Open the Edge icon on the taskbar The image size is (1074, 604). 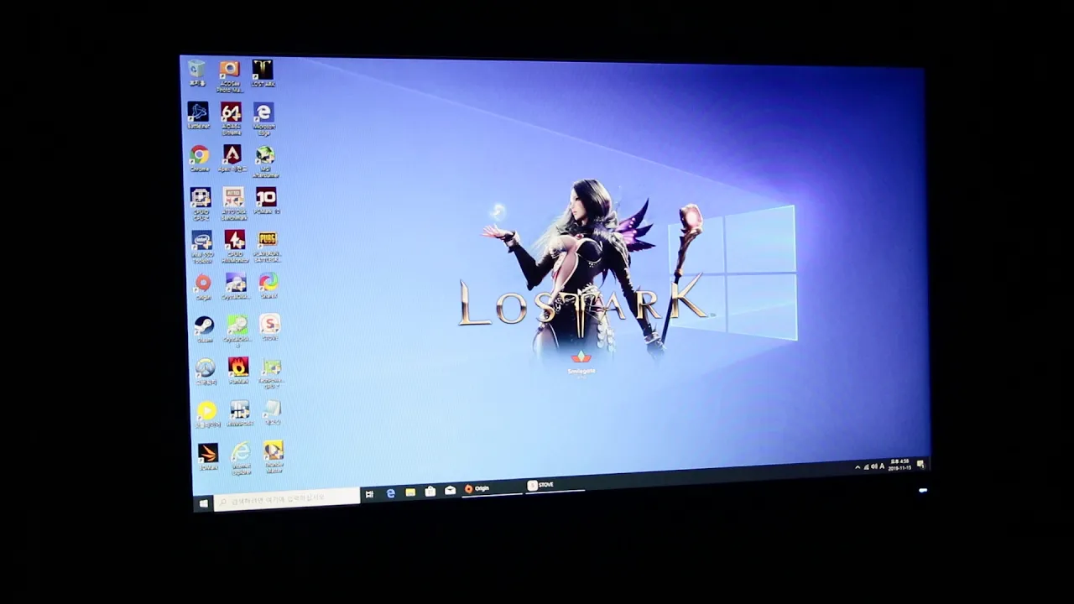tap(390, 493)
